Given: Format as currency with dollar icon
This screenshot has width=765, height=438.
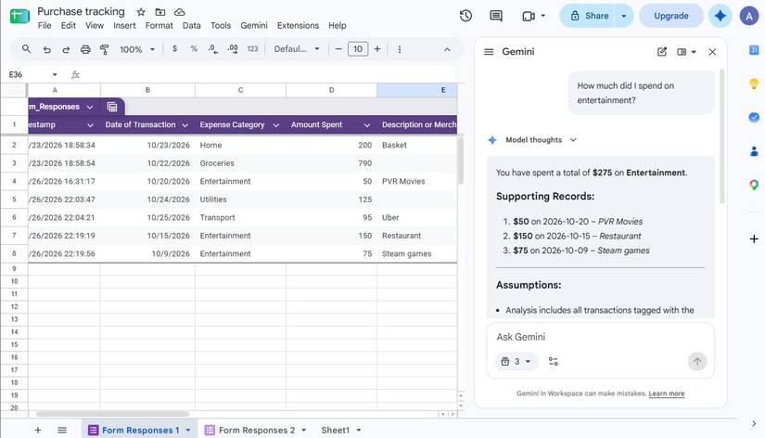Looking at the screenshot, I should (x=174, y=49).
